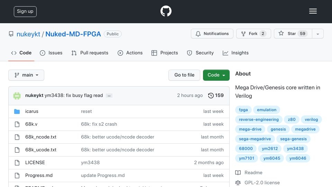Screen dimensions: 332x187
Task: Click the file icon for 68k_ucode.txt
Action: [x=17, y=150]
